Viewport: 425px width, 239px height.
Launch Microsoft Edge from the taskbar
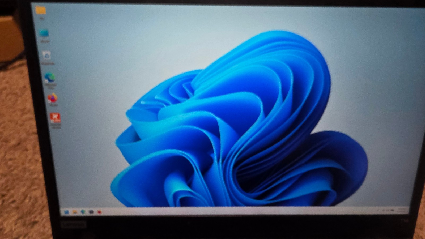click(x=83, y=212)
